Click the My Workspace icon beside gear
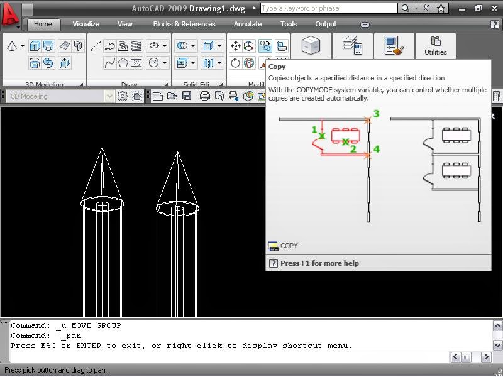The height and width of the screenshot is (377, 503). (x=137, y=96)
